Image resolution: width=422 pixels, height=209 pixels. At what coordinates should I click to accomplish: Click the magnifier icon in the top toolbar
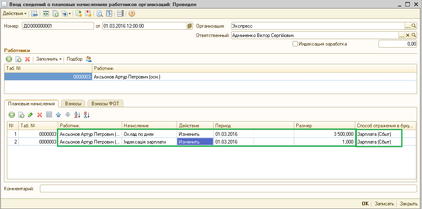coord(100,13)
